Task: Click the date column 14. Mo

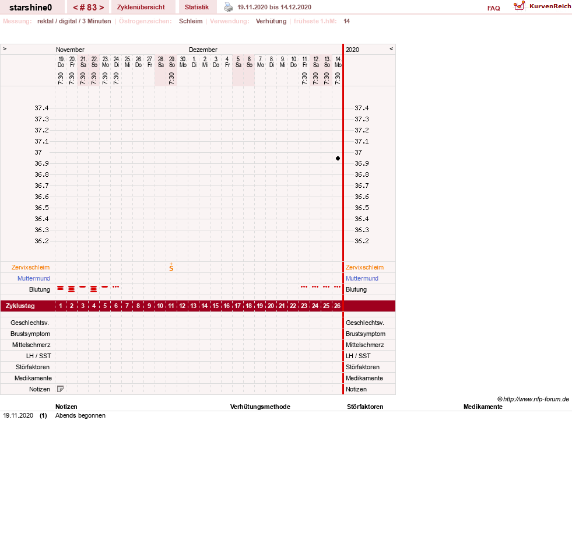Action: [338, 62]
